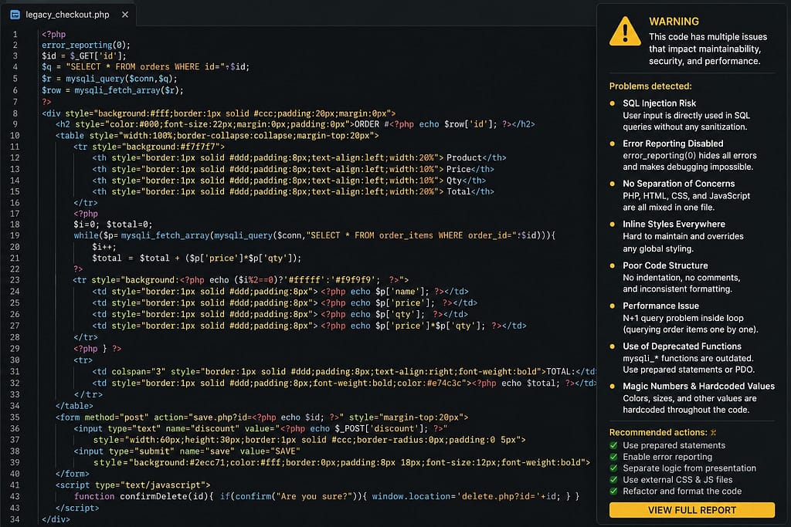Select the legacy_checkout.php tab label
The height and width of the screenshot is (527, 791).
pos(68,15)
